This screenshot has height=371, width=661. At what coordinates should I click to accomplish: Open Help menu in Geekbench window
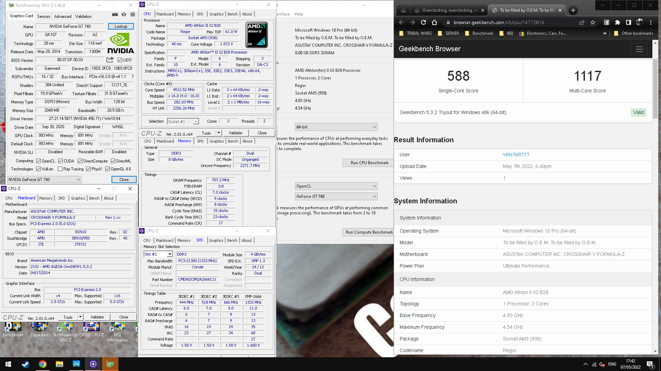coord(299,14)
